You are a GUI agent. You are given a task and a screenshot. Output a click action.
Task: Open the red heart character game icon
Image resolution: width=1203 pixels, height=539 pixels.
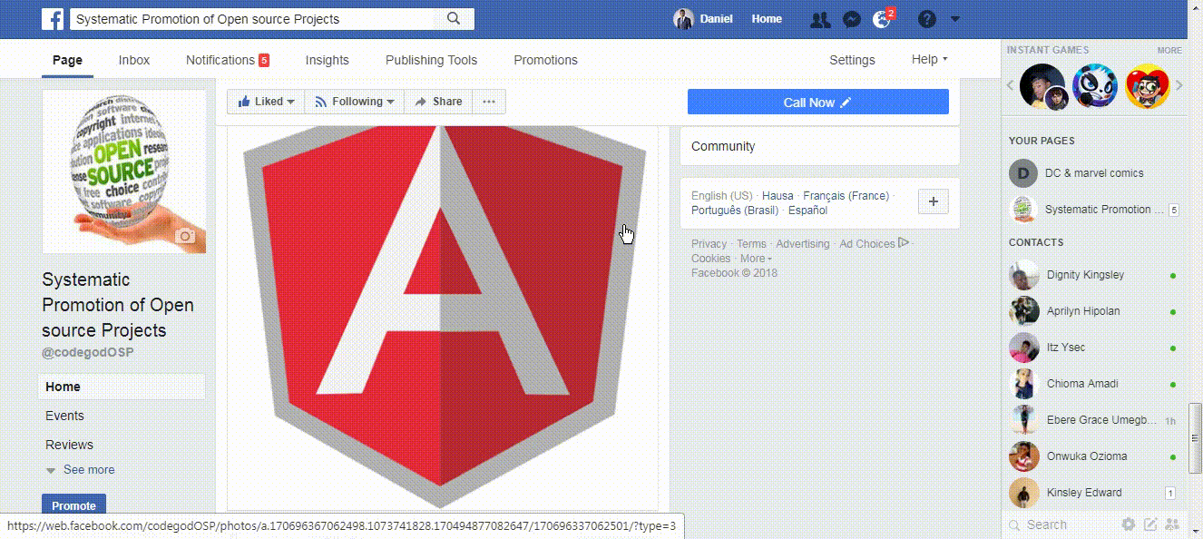(1148, 86)
